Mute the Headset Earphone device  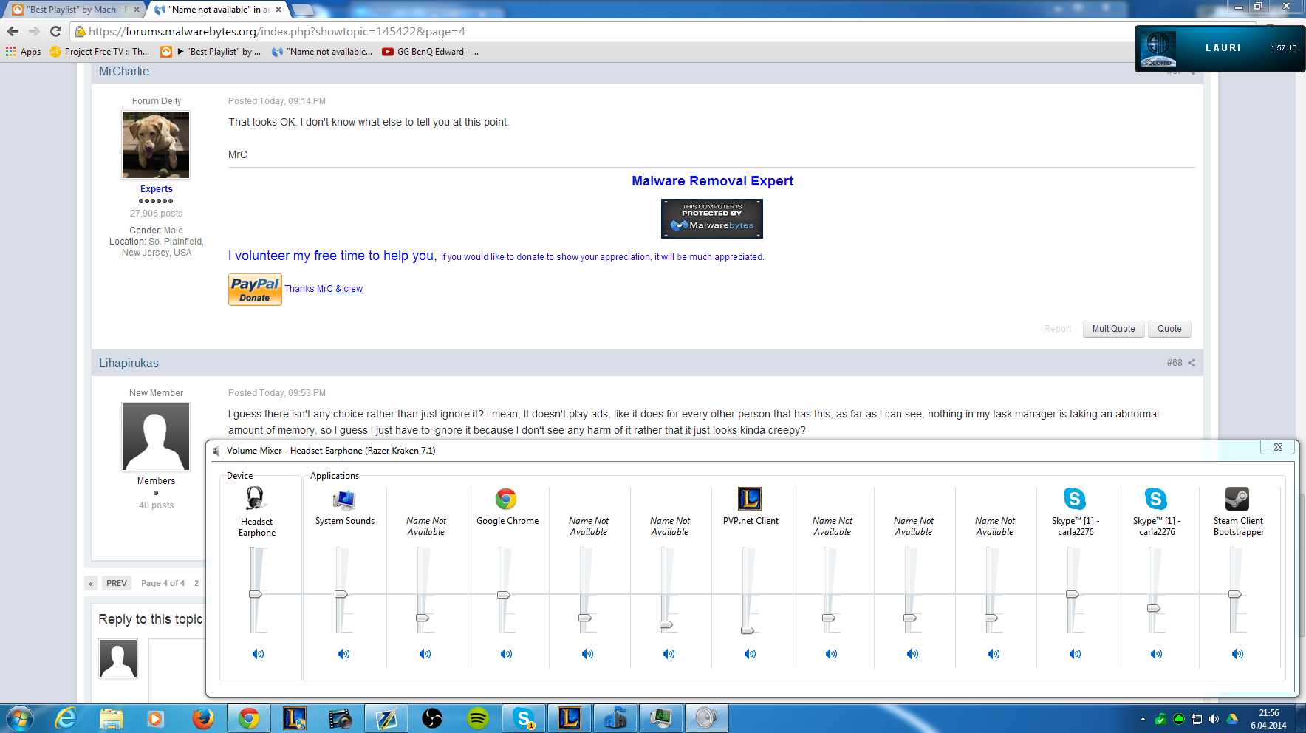click(x=258, y=654)
